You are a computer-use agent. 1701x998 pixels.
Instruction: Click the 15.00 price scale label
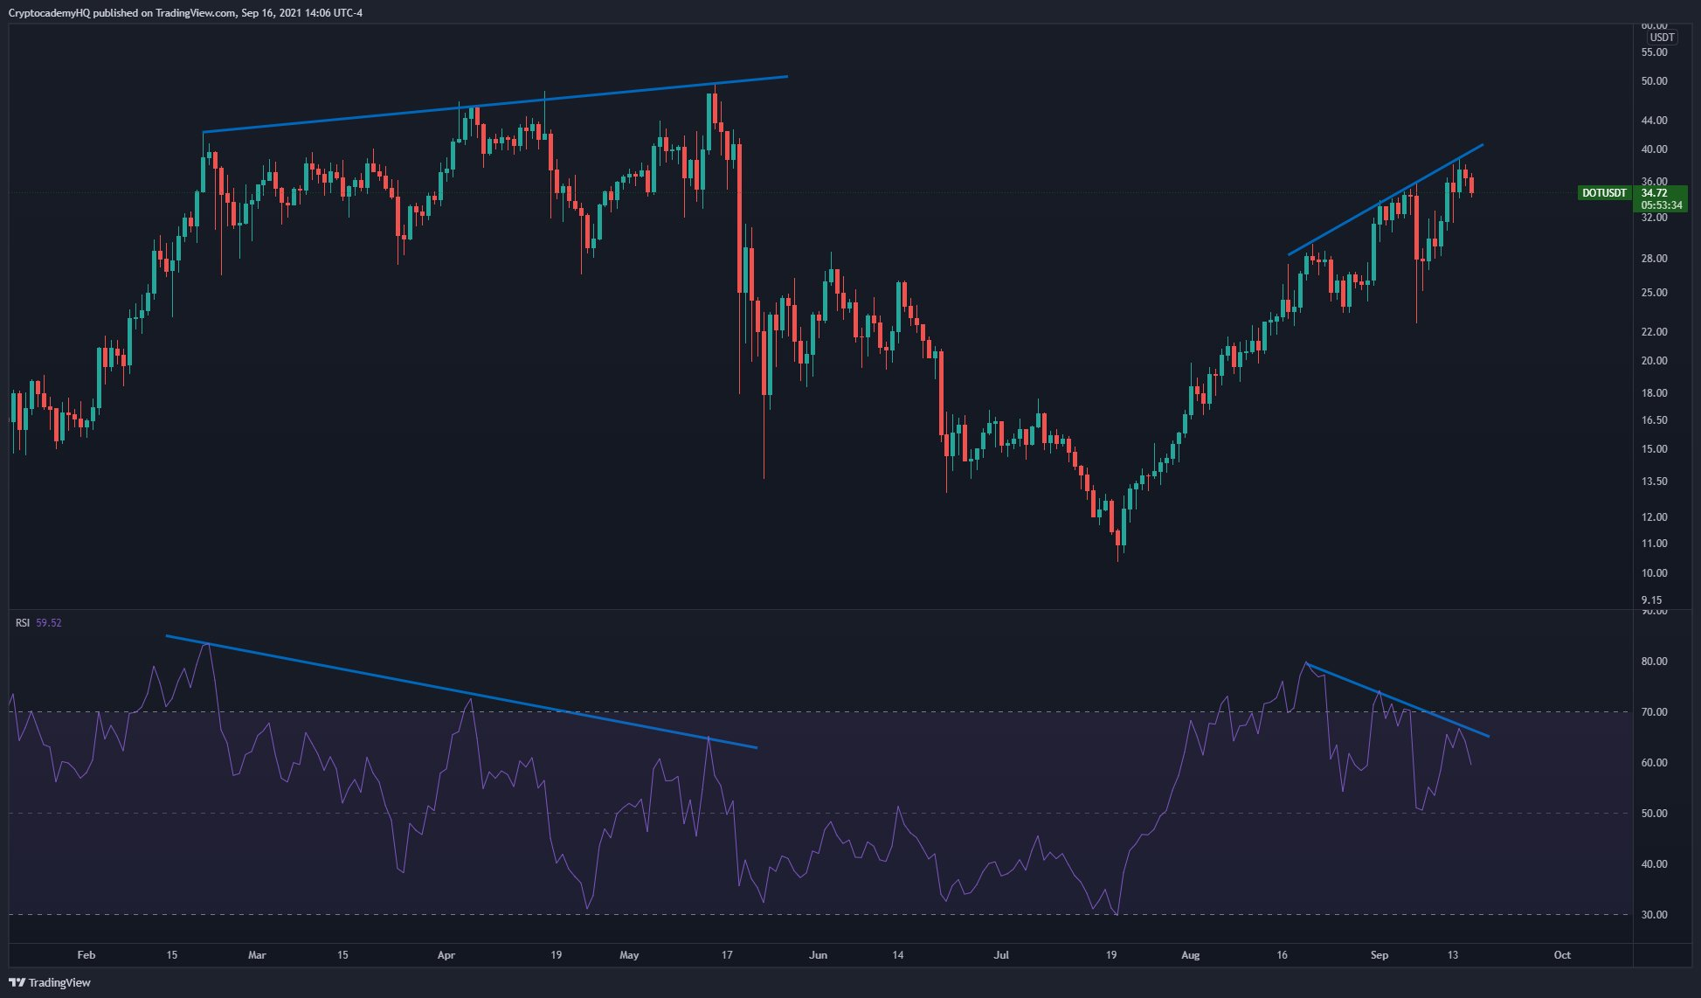pos(1654,449)
